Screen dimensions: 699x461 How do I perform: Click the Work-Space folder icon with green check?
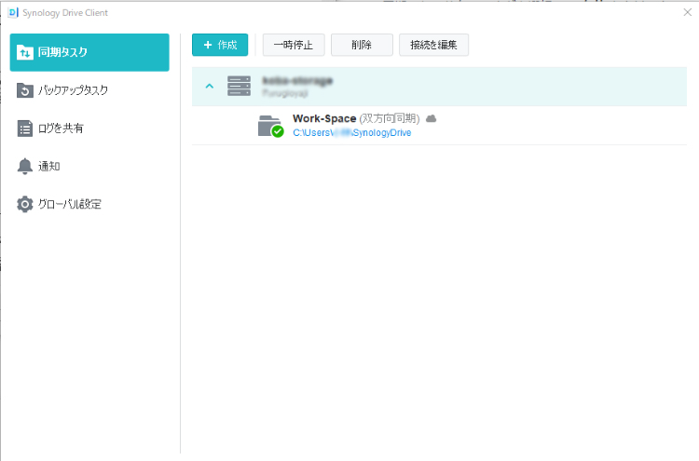click(x=269, y=126)
